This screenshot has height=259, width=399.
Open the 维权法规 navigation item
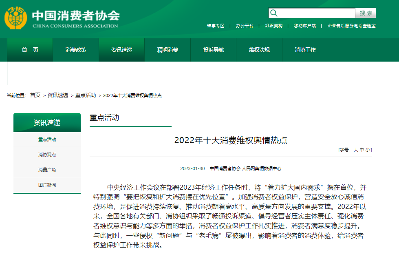(259, 50)
